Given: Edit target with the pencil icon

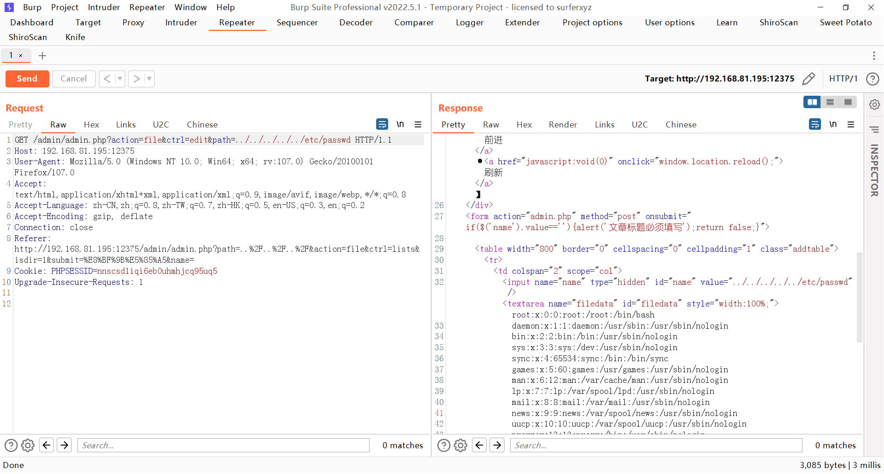Looking at the screenshot, I should [808, 79].
